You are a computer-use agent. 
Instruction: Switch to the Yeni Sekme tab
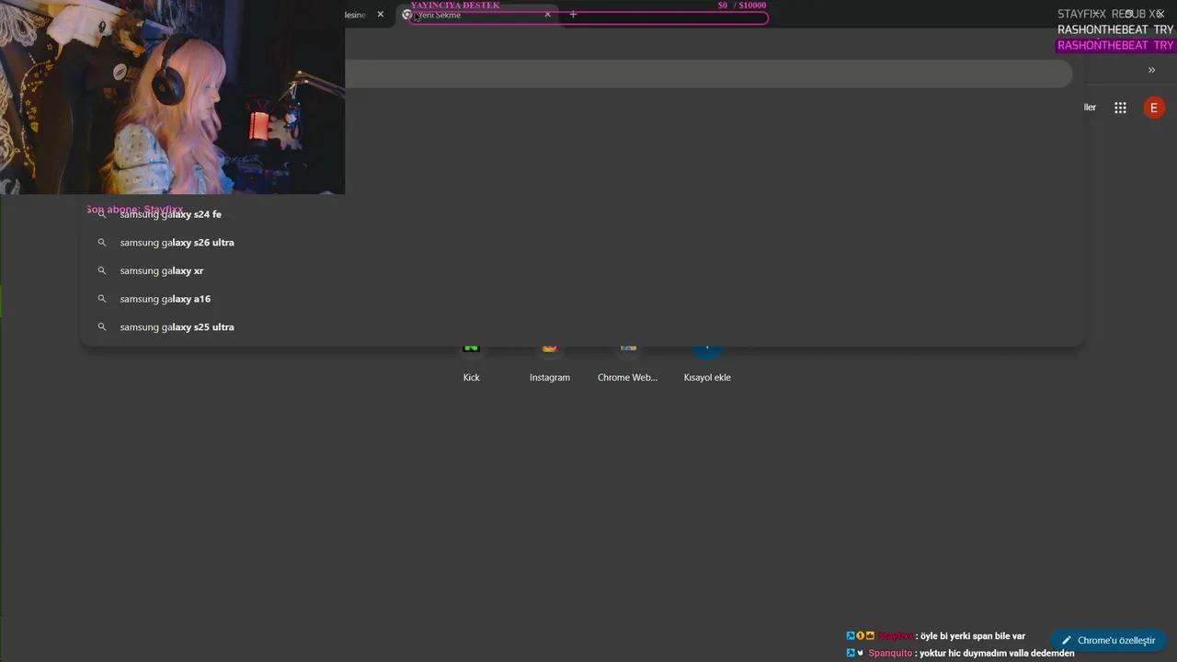(x=478, y=15)
